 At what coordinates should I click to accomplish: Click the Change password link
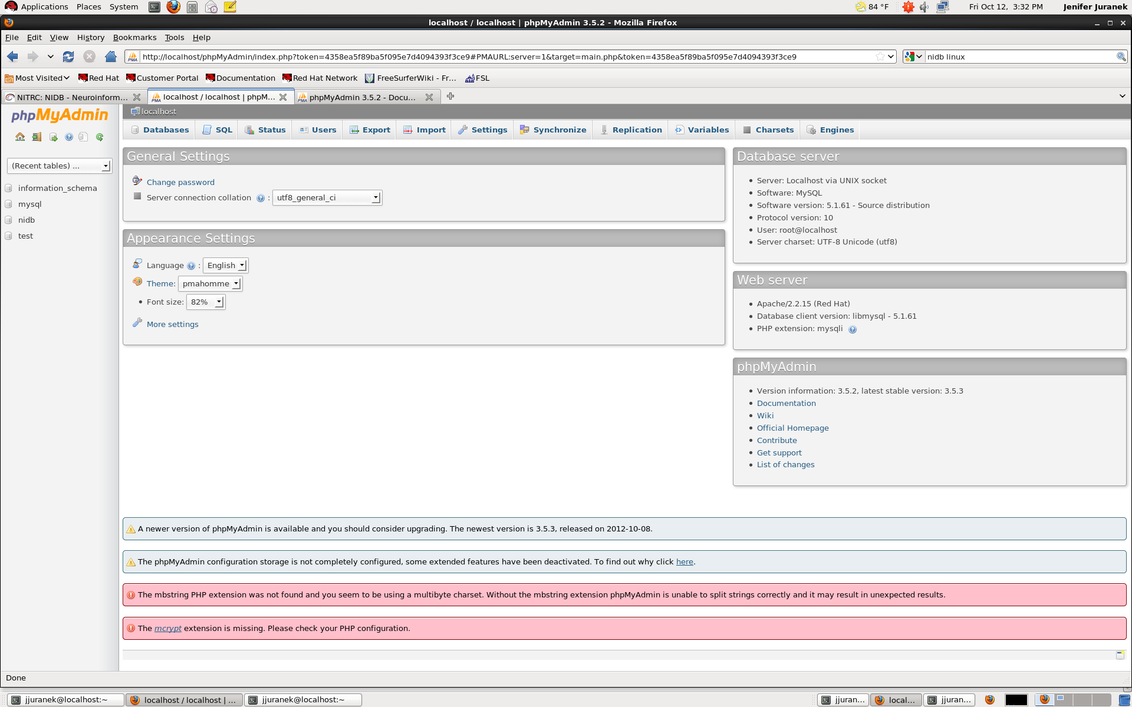[180, 183]
